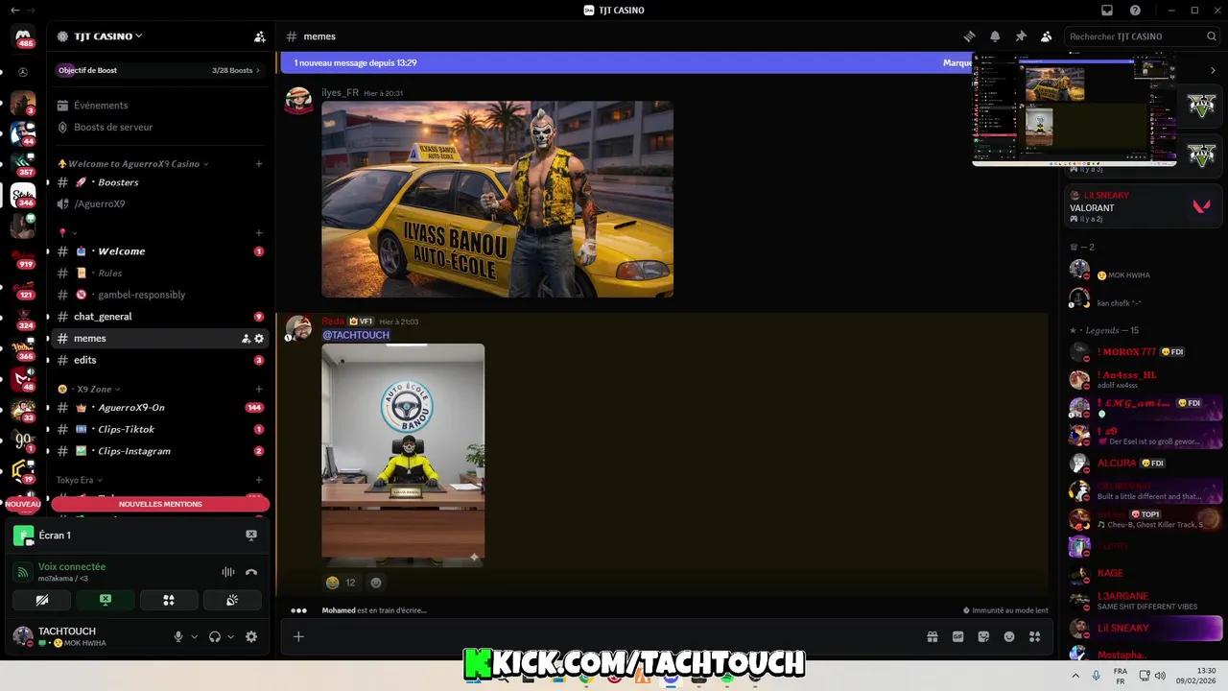Open Clips-Instagram channel

point(158,451)
